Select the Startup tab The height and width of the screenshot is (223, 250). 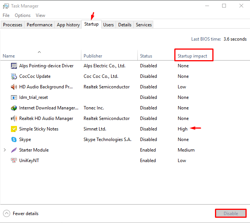click(91, 24)
